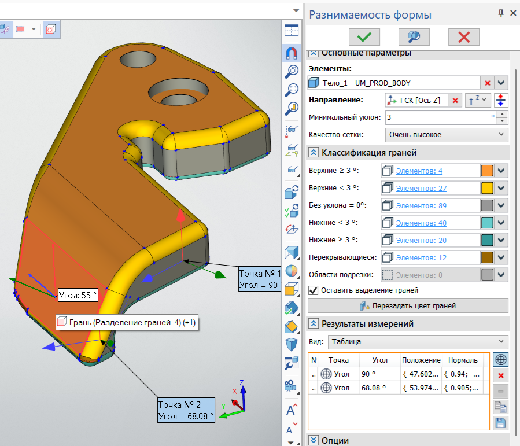Open the 'Вид' Таблица dropdown
The image size is (520, 446).
point(417,341)
